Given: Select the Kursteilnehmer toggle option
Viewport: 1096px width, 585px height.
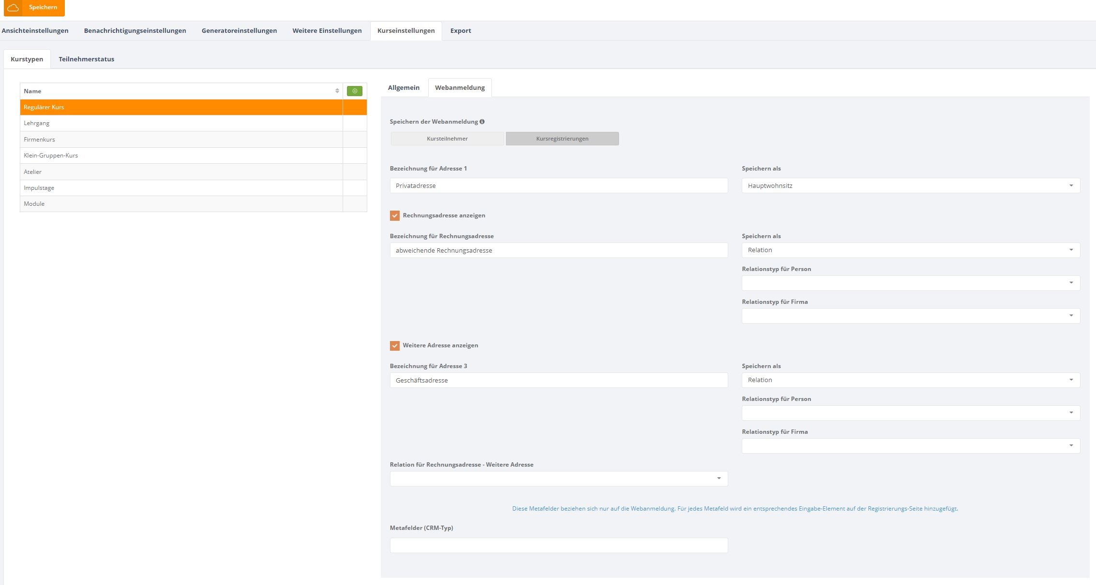Looking at the screenshot, I should click(447, 139).
